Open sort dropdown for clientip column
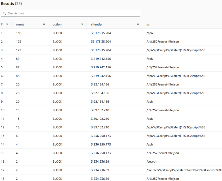This screenshot has height=181, width=222. tap(138, 24)
